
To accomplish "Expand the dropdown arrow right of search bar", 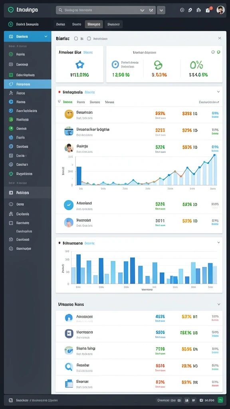I will [x=161, y=10].
